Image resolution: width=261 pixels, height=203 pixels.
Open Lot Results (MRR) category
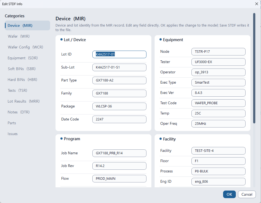click(27, 101)
